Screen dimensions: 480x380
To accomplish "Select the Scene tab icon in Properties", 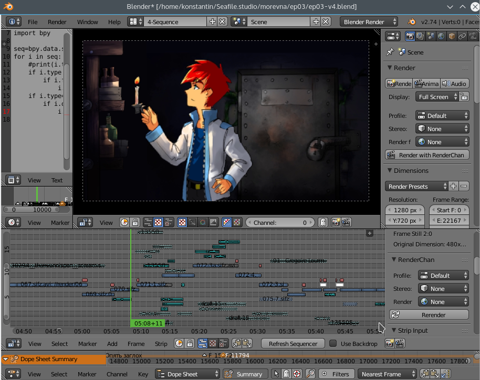I will coord(431,36).
